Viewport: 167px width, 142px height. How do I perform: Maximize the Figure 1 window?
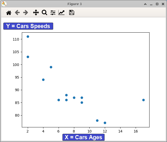[x=157, y=4]
